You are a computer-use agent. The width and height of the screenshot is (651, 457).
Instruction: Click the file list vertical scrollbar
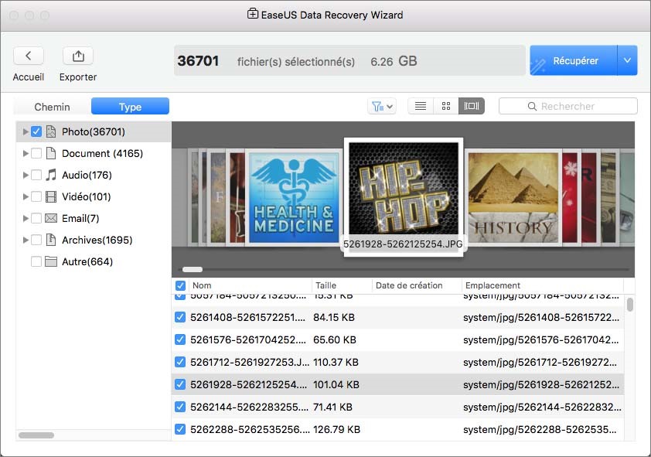coord(630,304)
